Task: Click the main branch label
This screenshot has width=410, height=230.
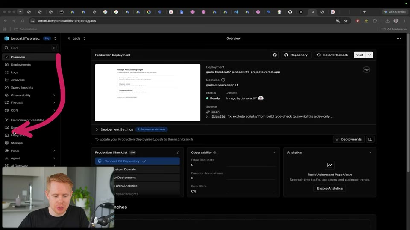Action: 215,112
